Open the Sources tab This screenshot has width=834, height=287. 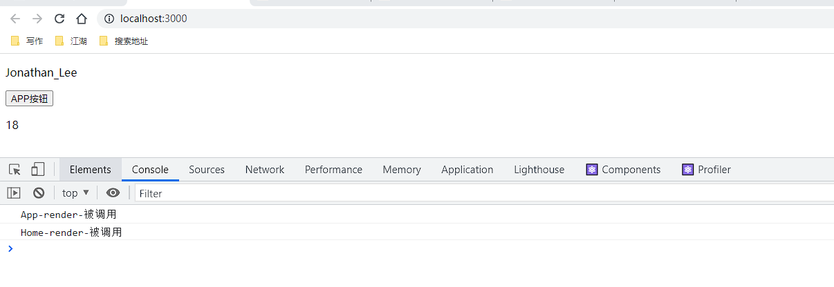[x=206, y=170]
